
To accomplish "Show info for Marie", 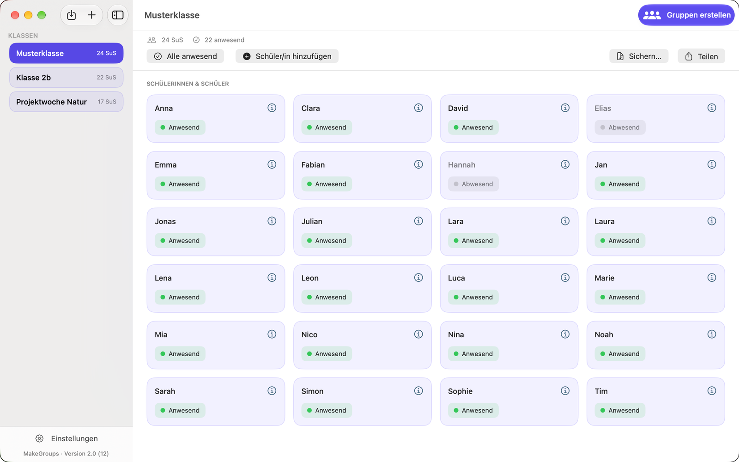I will (712, 278).
